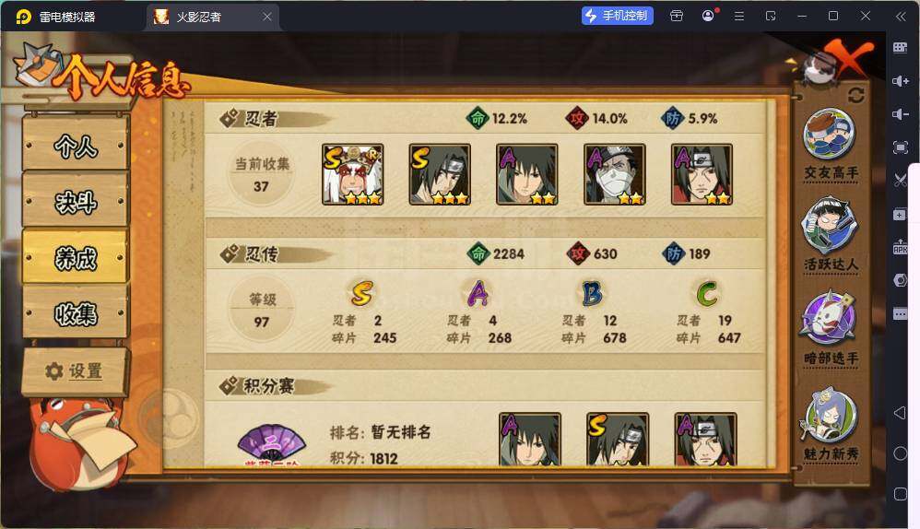Screen dimensions: 920x529
Task: Collapse the emulator sidebar with double chevron
Action: 901,16
